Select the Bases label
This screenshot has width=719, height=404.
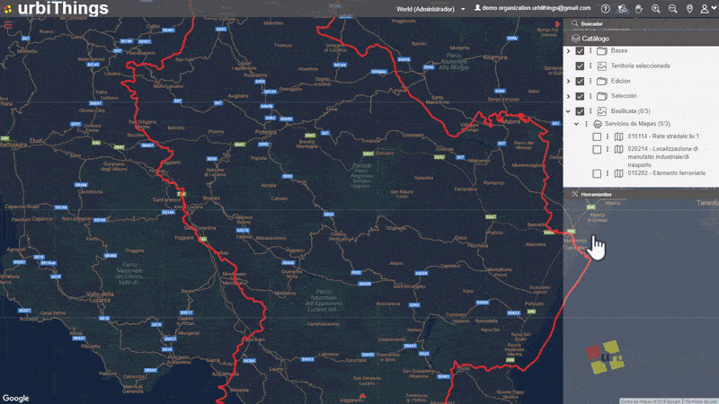[x=618, y=50]
